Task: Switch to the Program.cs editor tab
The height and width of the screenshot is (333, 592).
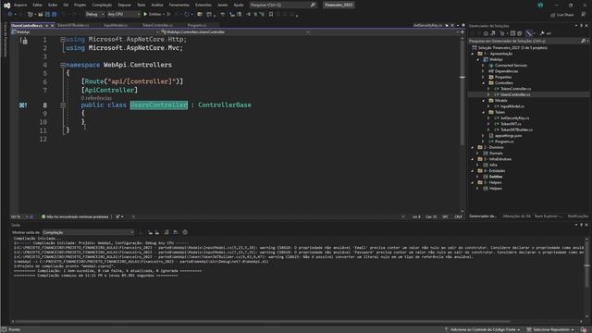Action: coord(197,25)
